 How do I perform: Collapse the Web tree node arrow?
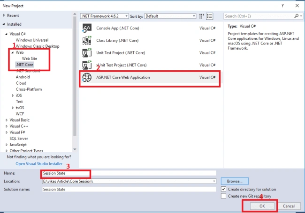(x=13, y=52)
